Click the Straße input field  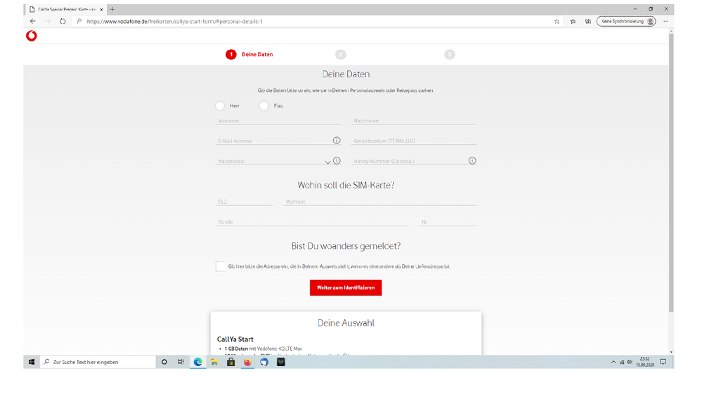click(x=311, y=221)
